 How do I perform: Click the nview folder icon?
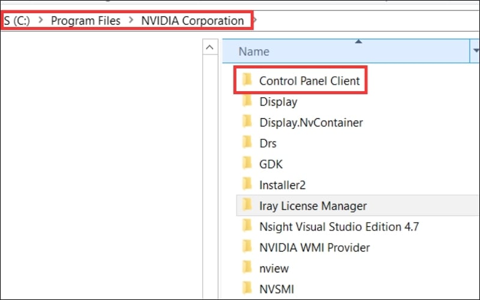pyautogui.click(x=246, y=267)
